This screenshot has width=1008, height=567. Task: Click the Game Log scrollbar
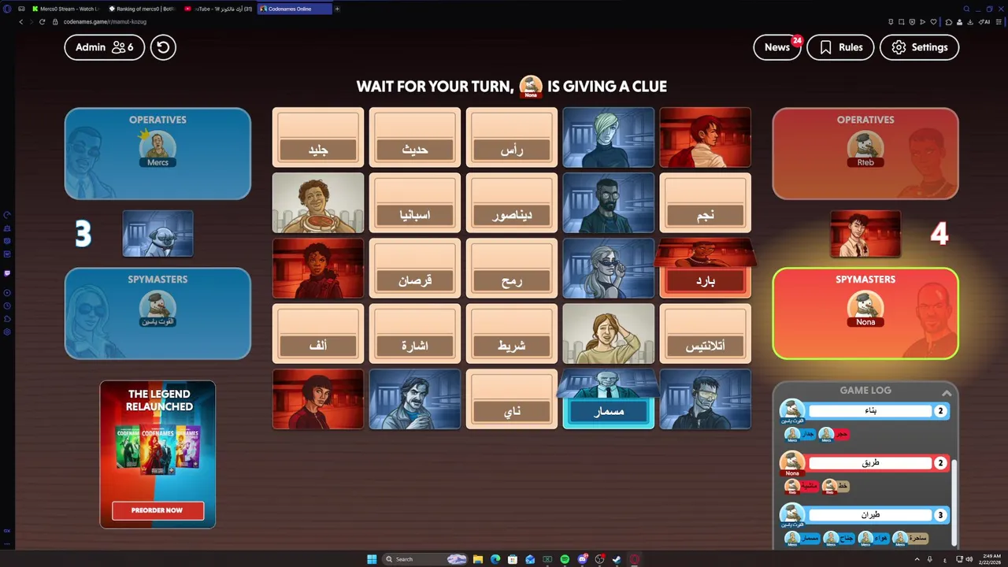coord(954,501)
